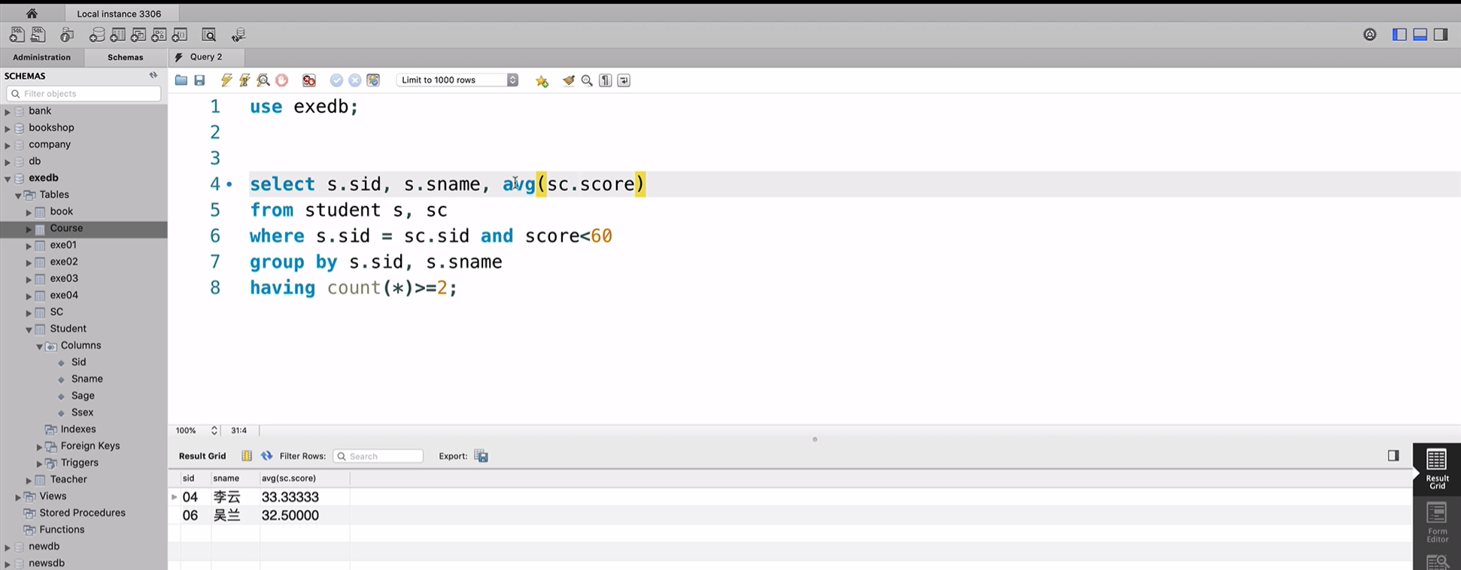Select Stored Procedures folder

(82, 513)
